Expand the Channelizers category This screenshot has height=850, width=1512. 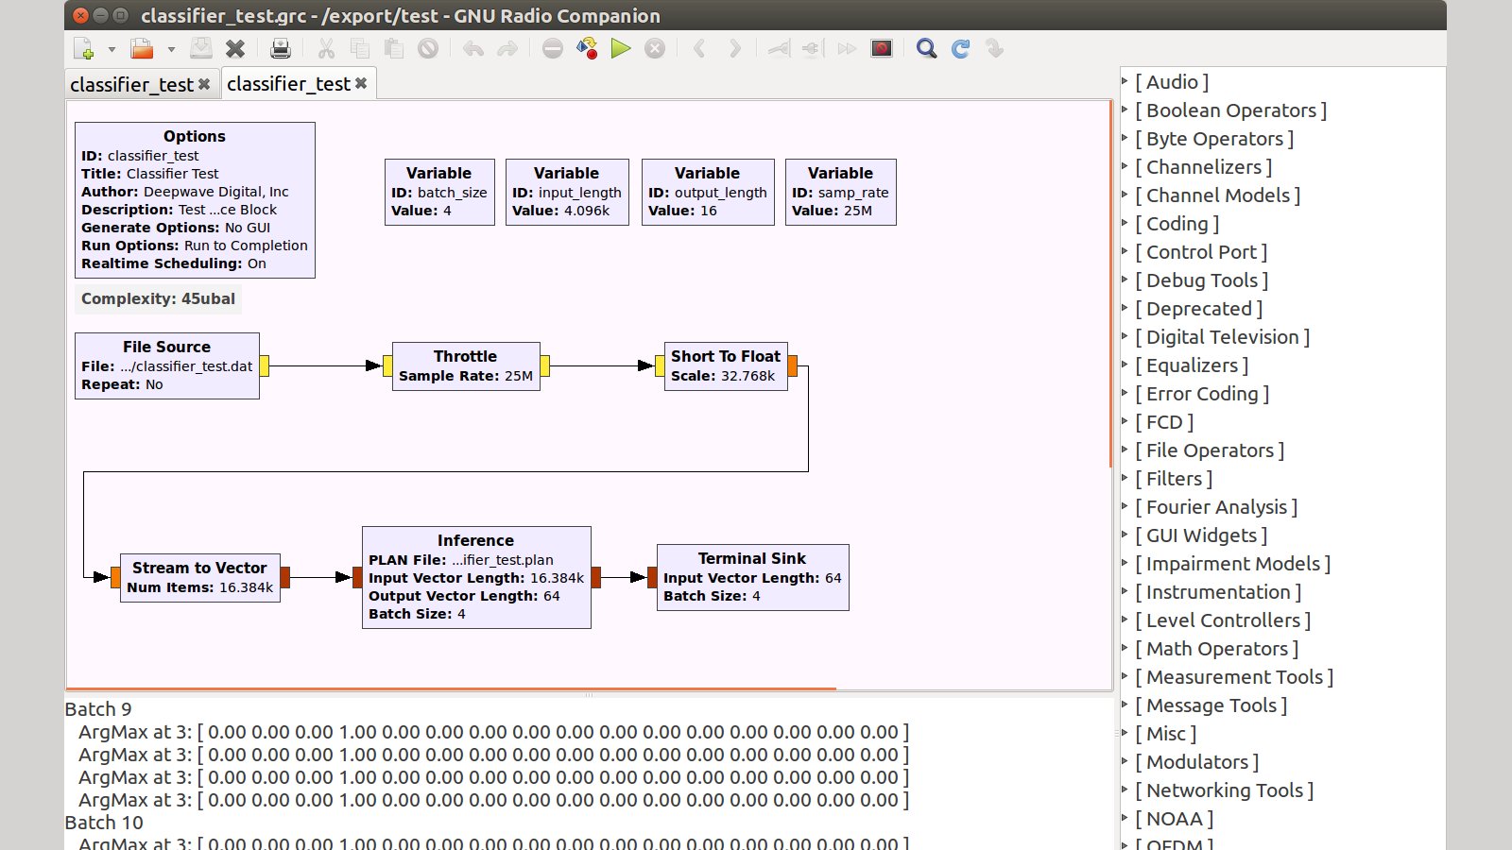pos(1125,166)
